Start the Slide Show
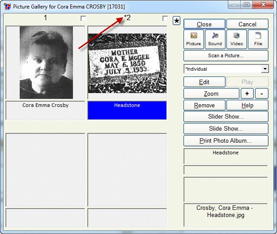 click(226, 129)
